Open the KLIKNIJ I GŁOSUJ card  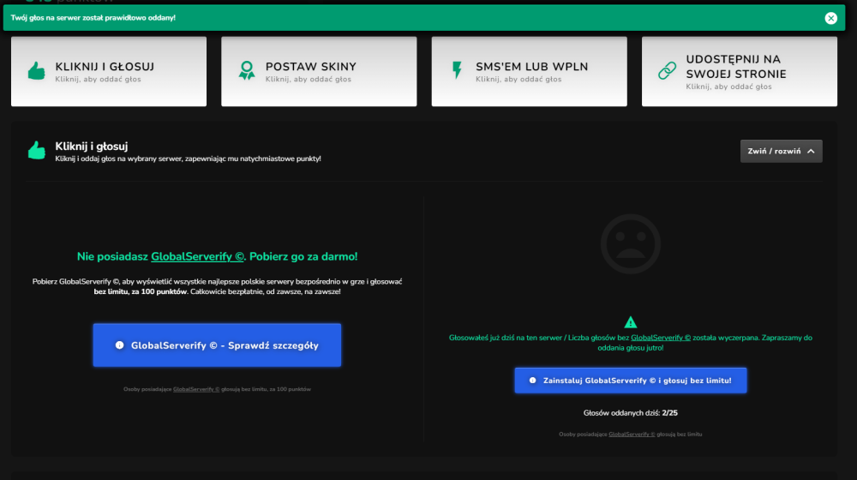tap(109, 71)
